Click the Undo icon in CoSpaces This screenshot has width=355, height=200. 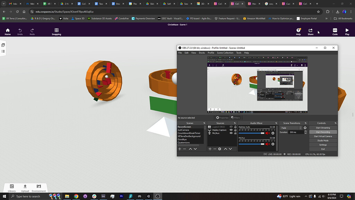pyautogui.click(x=20, y=31)
